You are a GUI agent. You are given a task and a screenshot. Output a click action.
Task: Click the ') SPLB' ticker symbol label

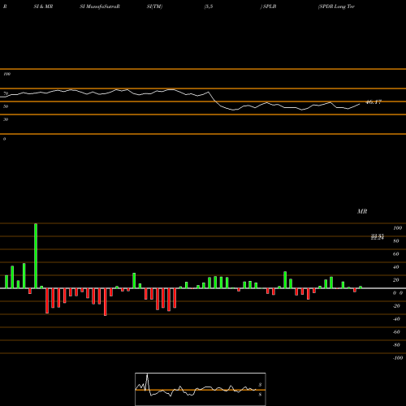(269, 6)
